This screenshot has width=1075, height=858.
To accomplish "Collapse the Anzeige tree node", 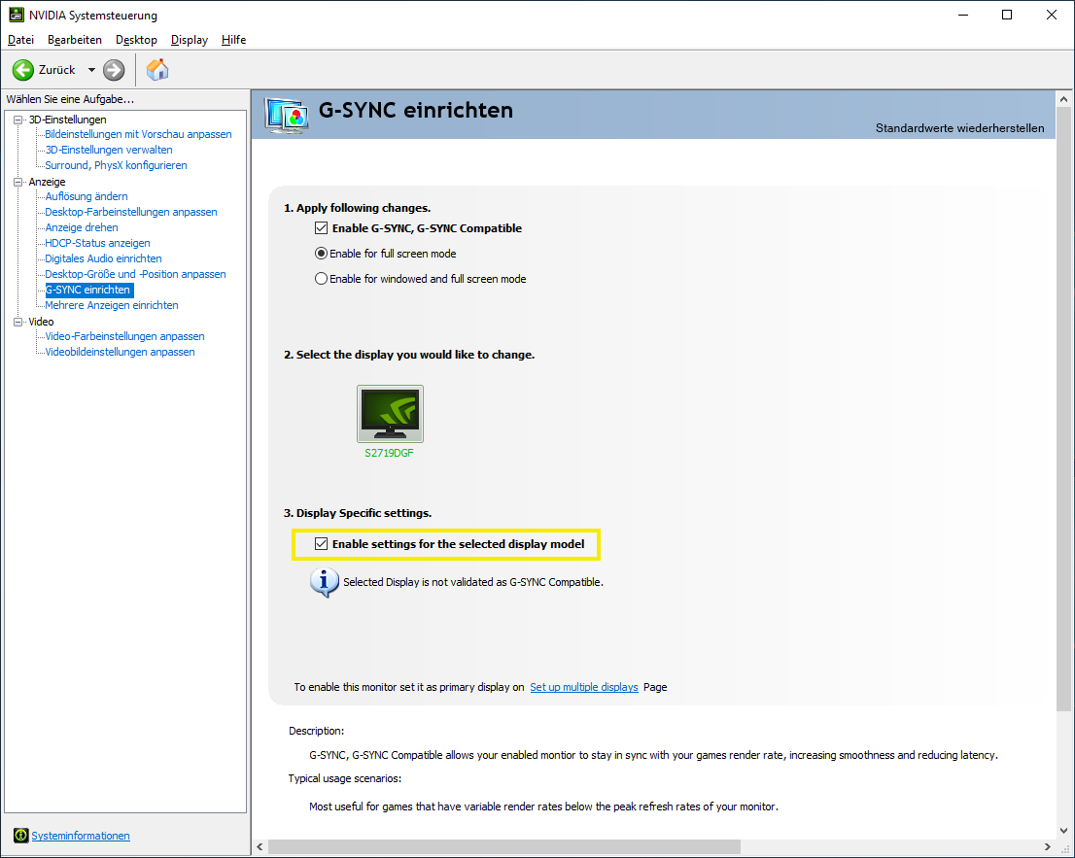I will pos(18,183).
